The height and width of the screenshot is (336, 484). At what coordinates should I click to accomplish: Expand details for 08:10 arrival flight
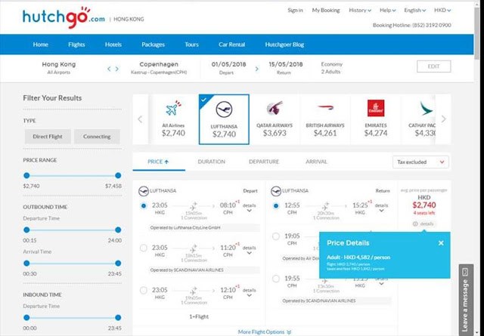[x=249, y=208]
